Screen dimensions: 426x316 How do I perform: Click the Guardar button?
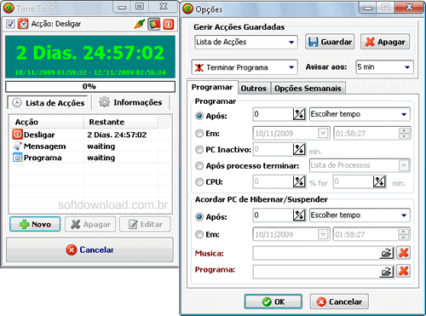(330, 42)
